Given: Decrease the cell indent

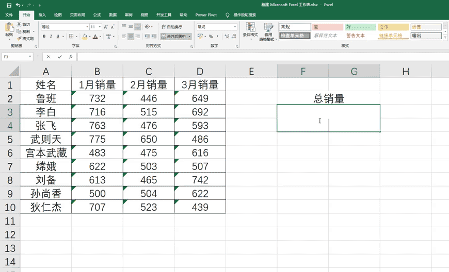Looking at the screenshot, I should click(147, 36).
